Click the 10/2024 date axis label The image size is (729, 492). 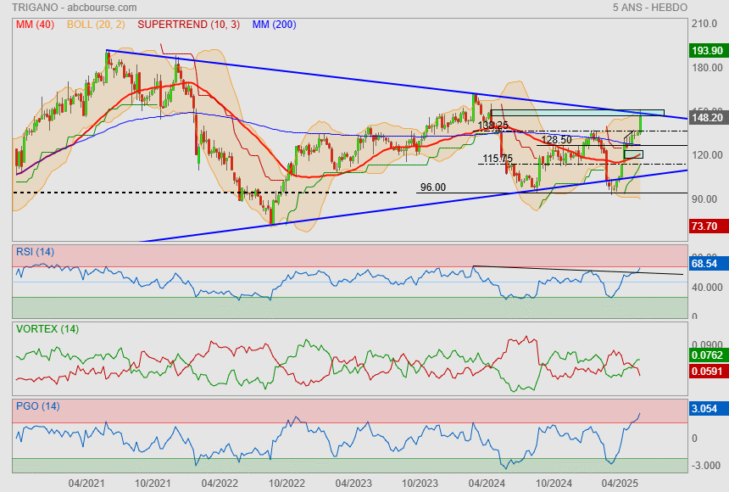[554, 484]
